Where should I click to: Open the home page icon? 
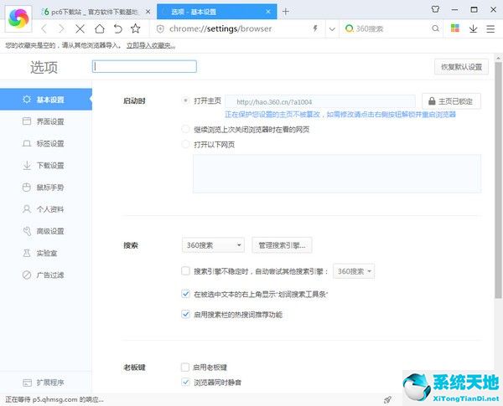(100, 28)
